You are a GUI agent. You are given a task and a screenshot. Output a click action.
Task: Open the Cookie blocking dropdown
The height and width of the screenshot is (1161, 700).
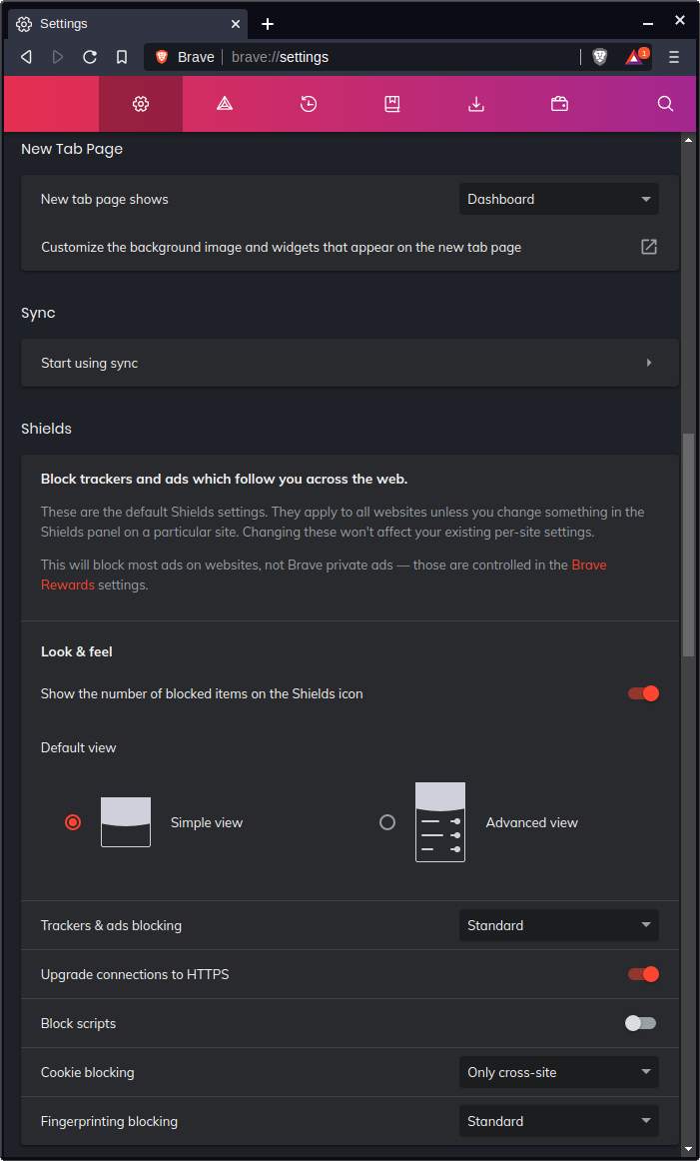coord(558,1072)
